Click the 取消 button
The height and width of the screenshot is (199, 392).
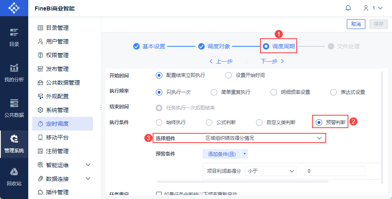356,24
